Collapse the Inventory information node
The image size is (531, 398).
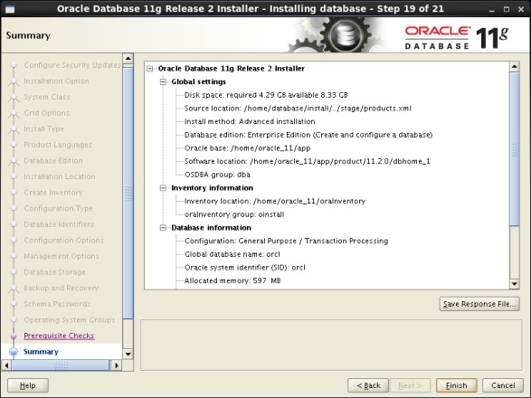(163, 188)
